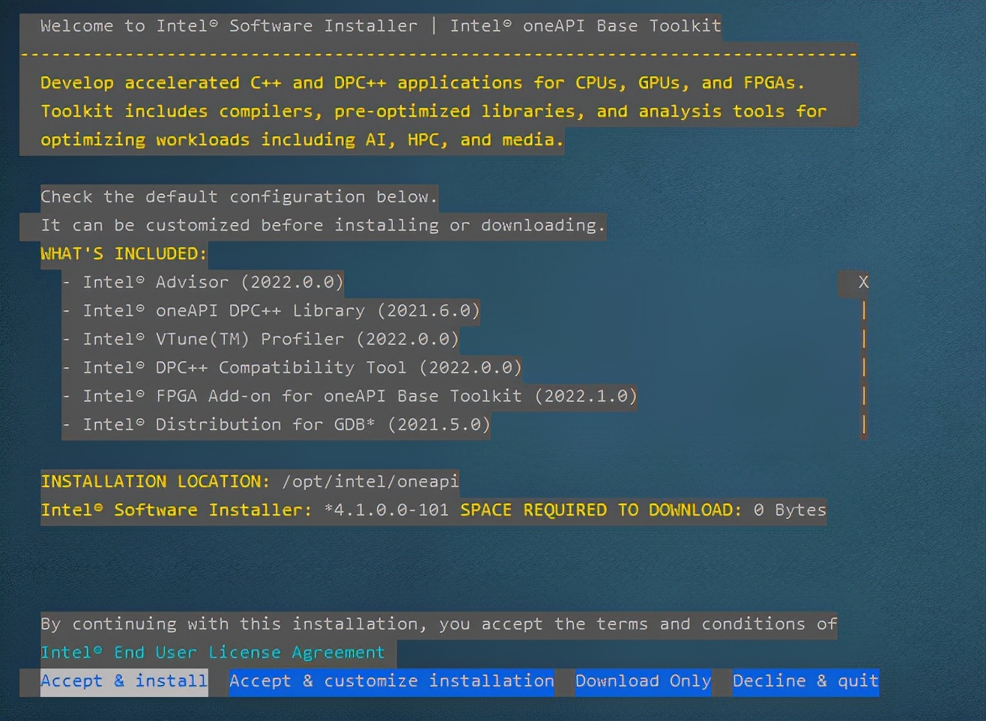
Task: Click the 'Toolkit includes compilers' description line
Action: click(433, 111)
